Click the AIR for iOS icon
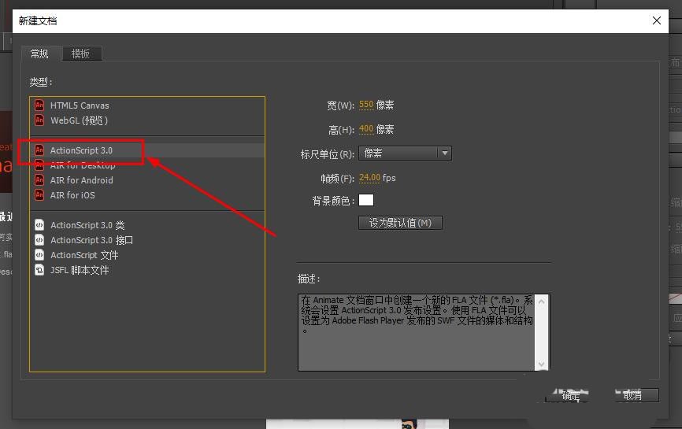Viewport: 682px width, 429px height. [39, 194]
